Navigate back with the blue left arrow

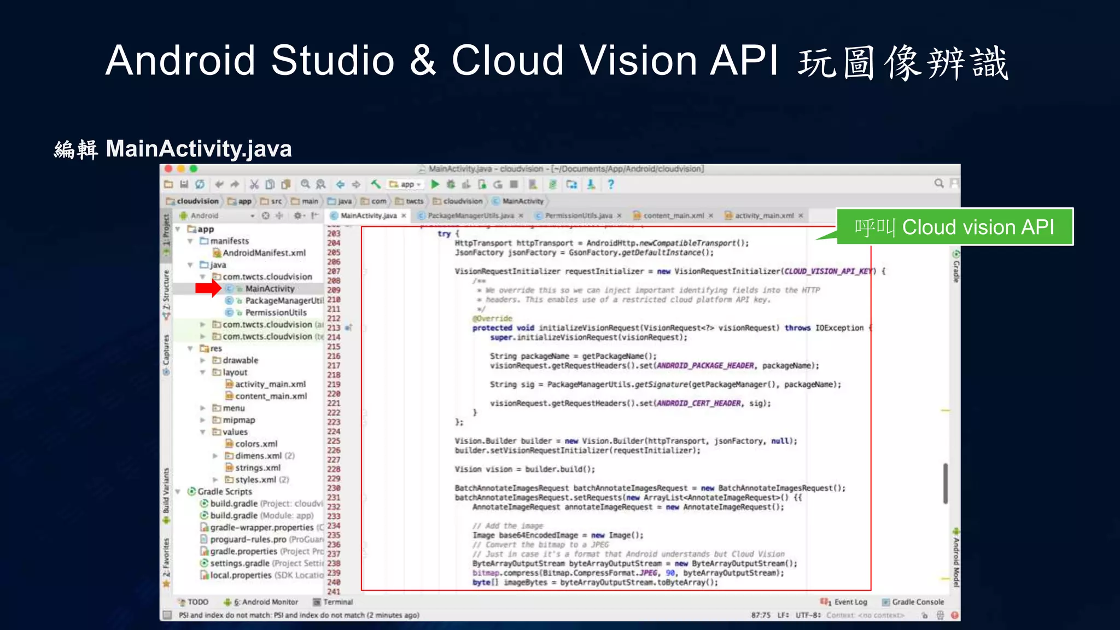(340, 184)
